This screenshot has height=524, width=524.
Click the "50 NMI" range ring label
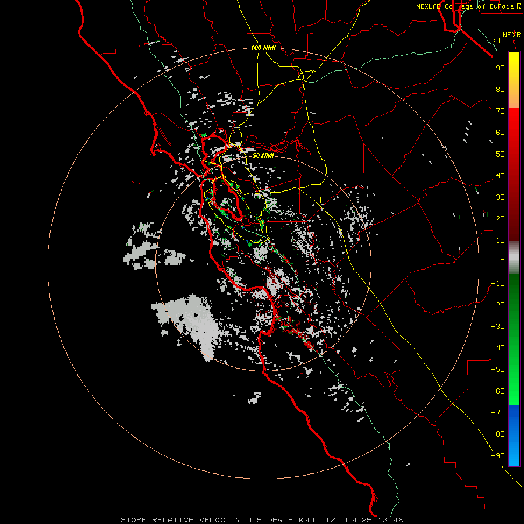263,155
